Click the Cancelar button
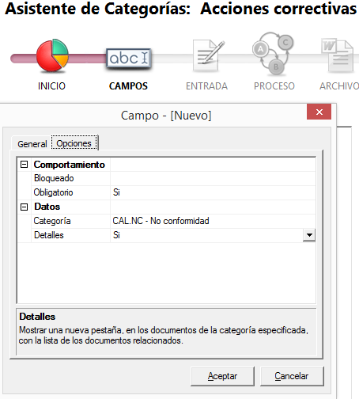This screenshot has width=359, height=399. pyautogui.click(x=292, y=376)
